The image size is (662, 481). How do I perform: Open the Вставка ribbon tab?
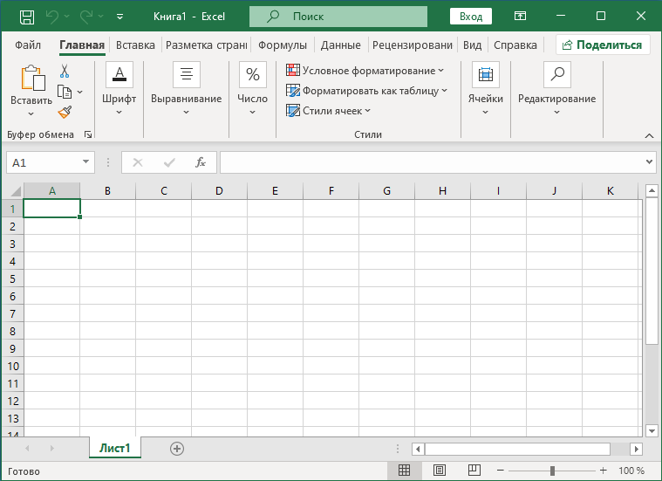(x=135, y=45)
